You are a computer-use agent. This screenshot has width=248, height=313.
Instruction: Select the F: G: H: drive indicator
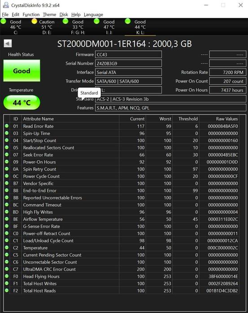[x=74, y=27]
